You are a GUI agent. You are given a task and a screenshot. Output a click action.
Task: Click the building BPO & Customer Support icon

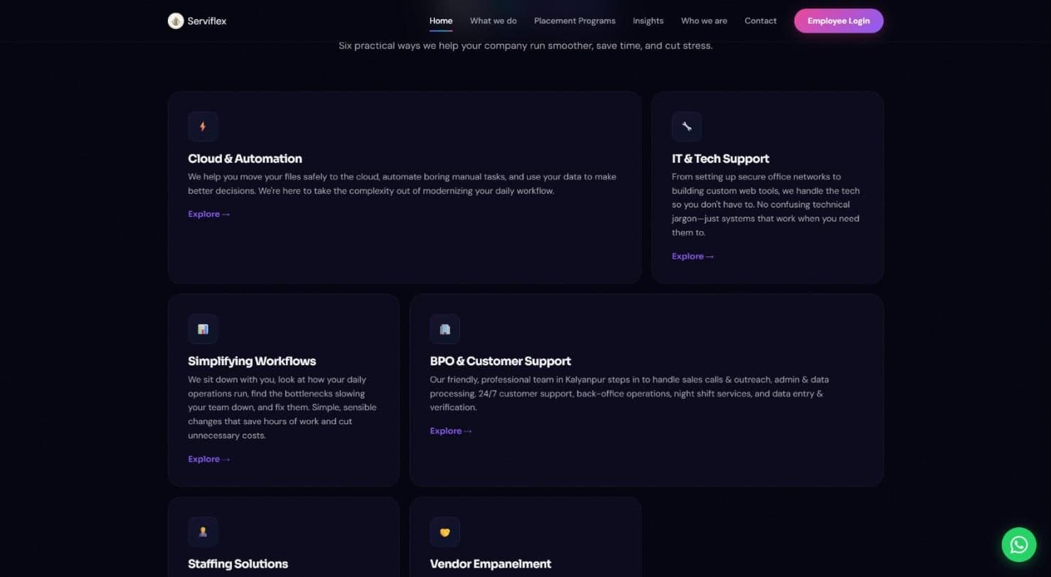click(x=445, y=329)
